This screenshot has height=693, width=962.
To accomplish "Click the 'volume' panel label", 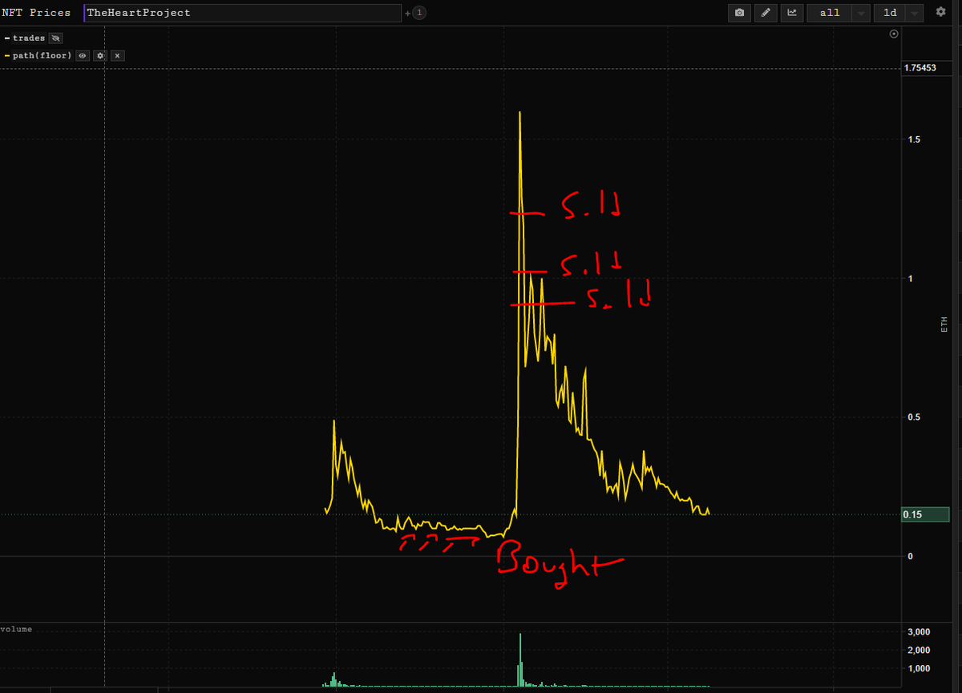I will (17, 629).
